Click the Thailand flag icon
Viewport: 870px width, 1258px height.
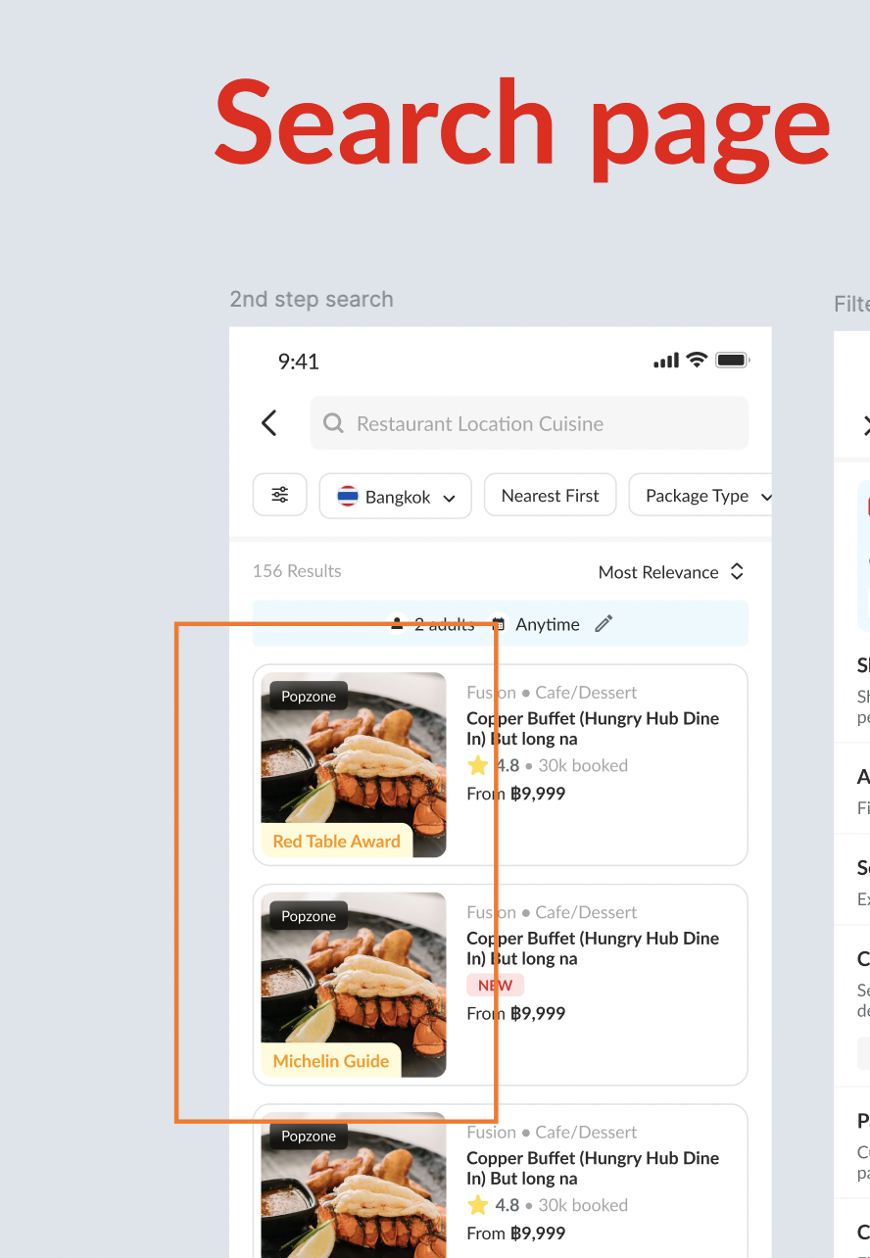(348, 497)
